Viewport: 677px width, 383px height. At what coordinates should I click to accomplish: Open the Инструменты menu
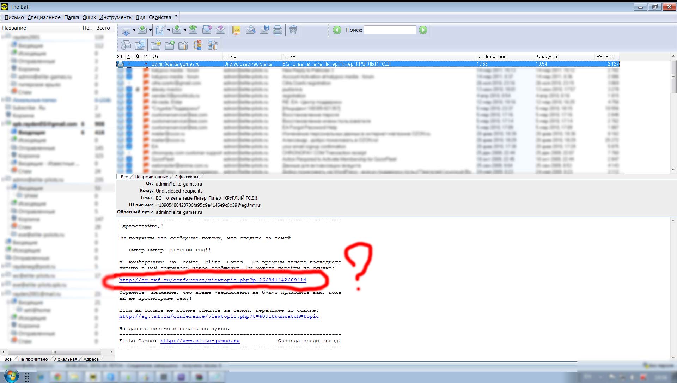pos(116,17)
